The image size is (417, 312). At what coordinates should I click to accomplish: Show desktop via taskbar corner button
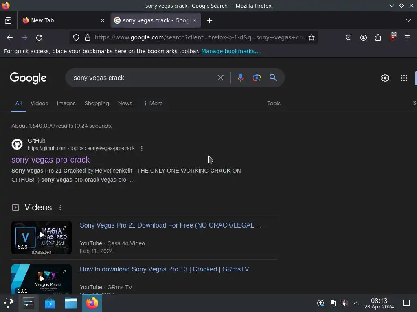[406, 303]
